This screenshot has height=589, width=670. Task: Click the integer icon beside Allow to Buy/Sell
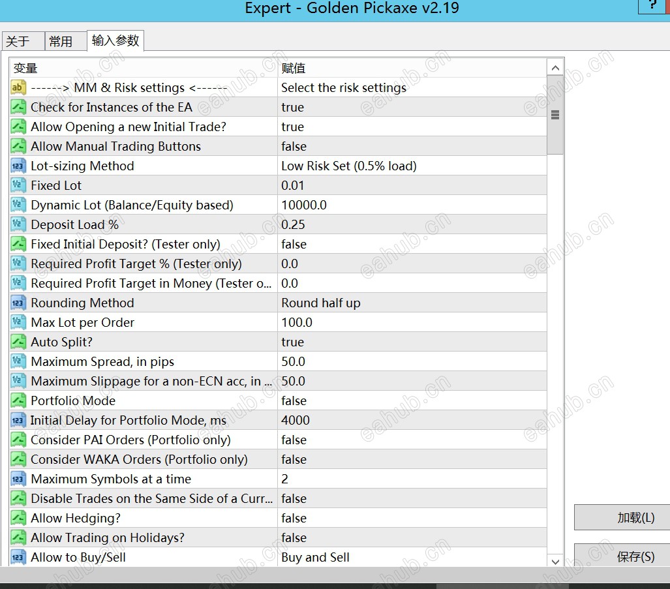pyautogui.click(x=18, y=557)
